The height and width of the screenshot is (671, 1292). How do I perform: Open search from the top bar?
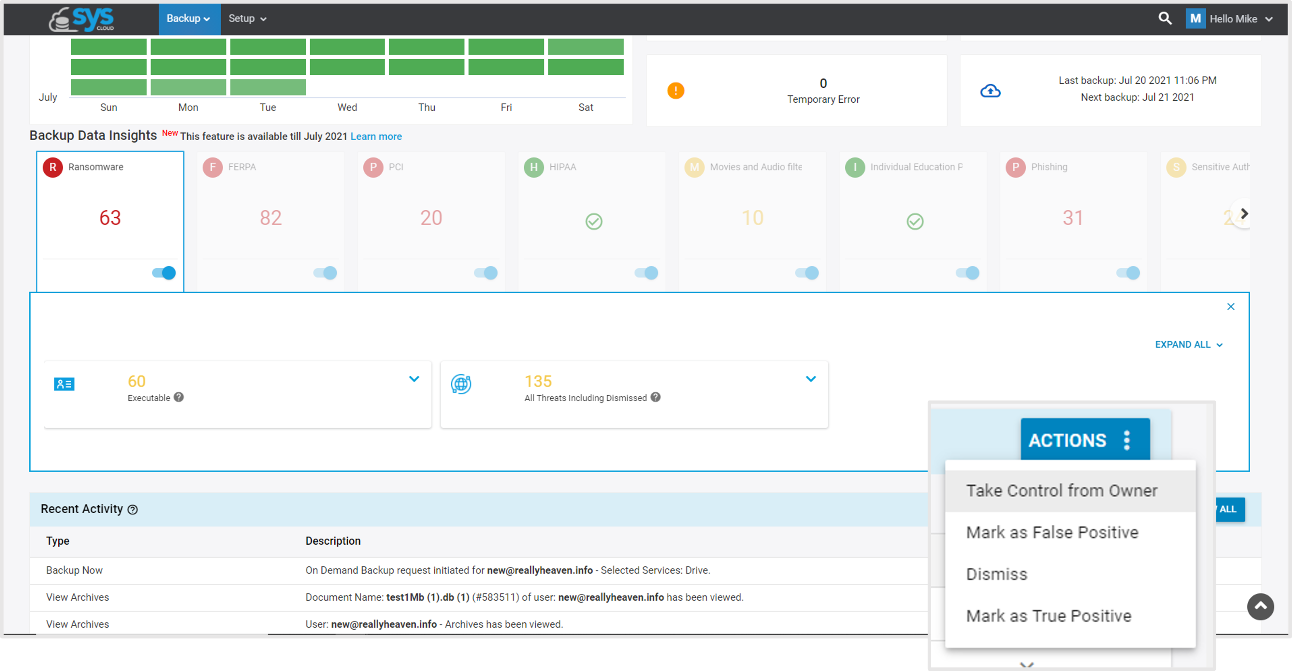(x=1165, y=19)
